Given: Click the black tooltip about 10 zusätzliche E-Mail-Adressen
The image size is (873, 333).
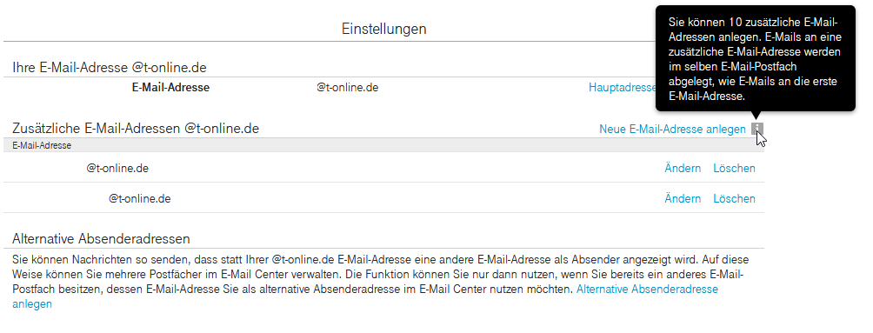Looking at the screenshot, I should (x=756, y=58).
